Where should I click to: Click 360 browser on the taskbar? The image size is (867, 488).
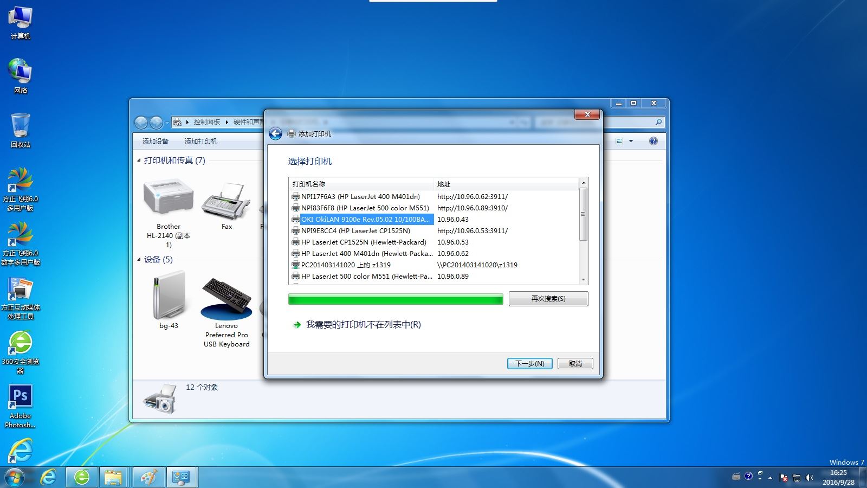pyautogui.click(x=82, y=478)
